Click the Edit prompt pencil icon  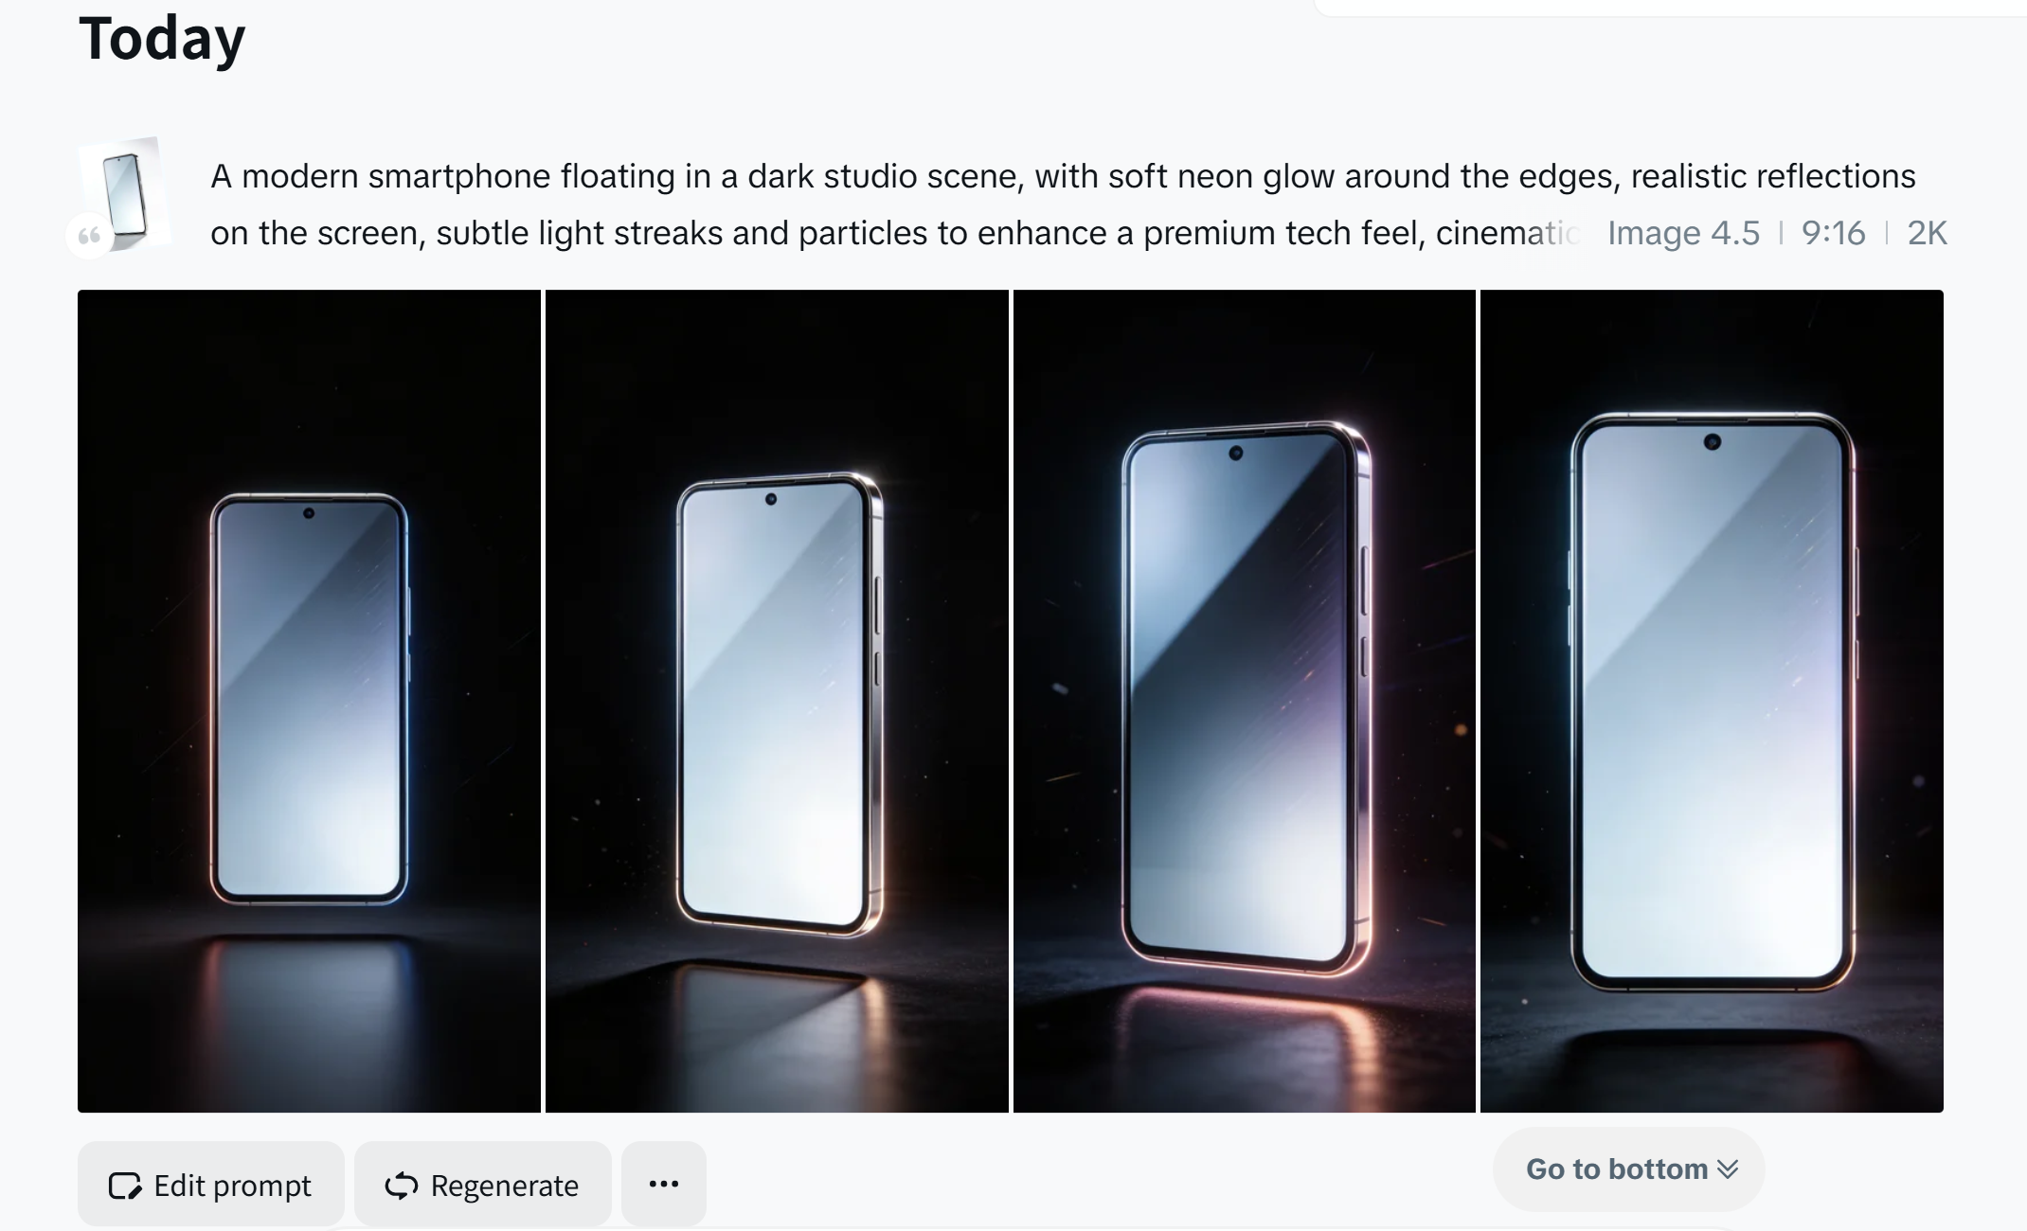click(x=125, y=1186)
